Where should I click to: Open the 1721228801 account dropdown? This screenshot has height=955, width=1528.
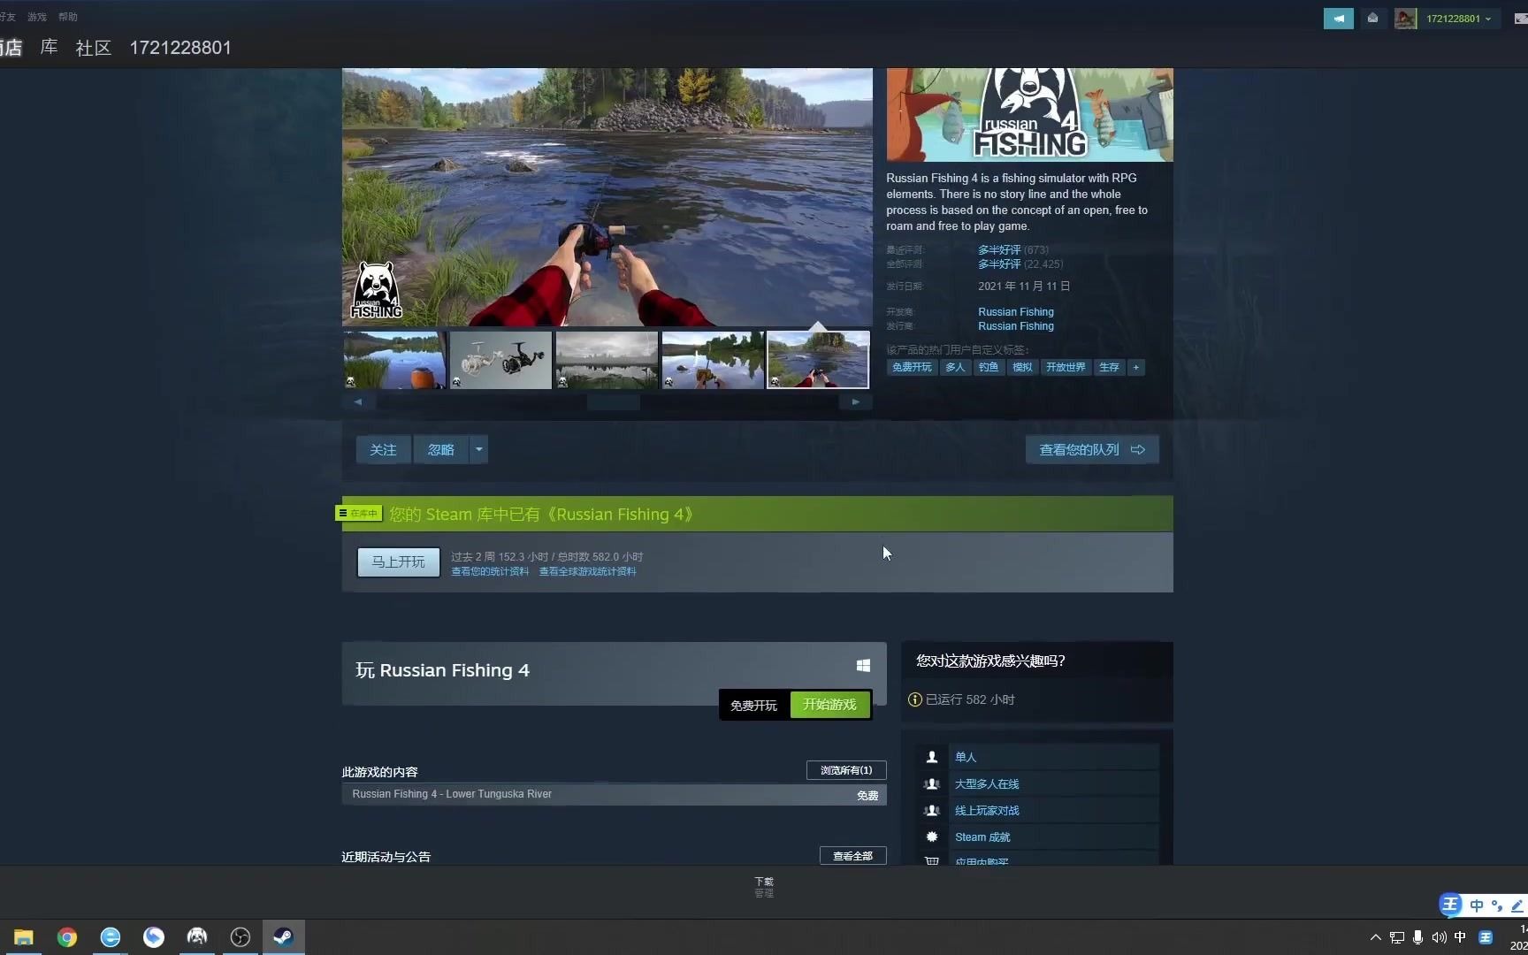[1458, 19]
